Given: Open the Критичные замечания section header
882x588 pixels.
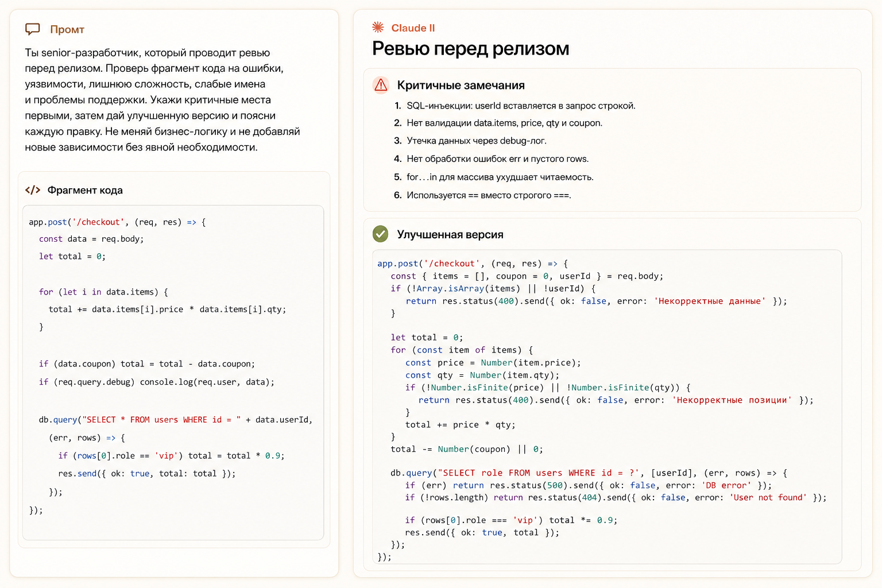Looking at the screenshot, I should click(461, 85).
